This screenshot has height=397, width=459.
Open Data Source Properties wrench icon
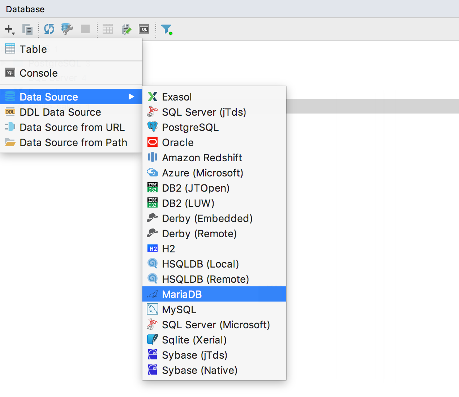tap(67, 29)
